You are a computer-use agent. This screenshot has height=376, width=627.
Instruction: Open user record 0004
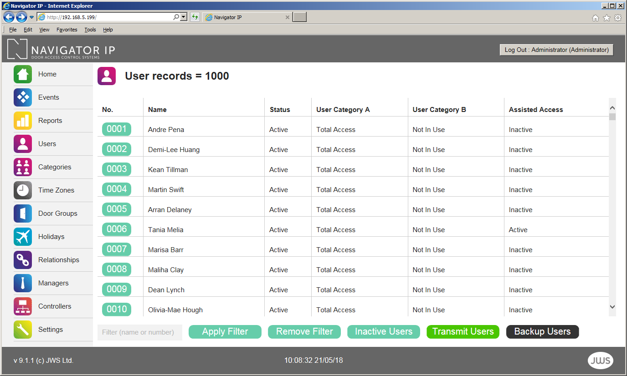(x=117, y=189)
